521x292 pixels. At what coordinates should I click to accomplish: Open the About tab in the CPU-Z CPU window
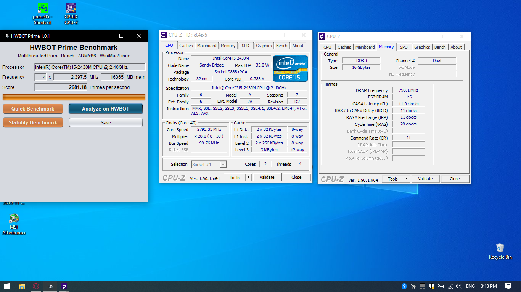coord(298,46)
